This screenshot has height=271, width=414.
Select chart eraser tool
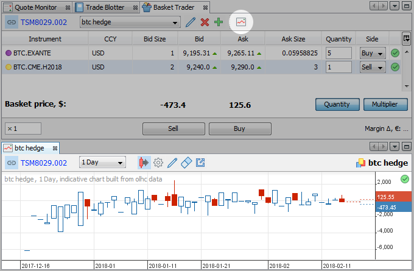pyautogui.click(x=186, y=163)
